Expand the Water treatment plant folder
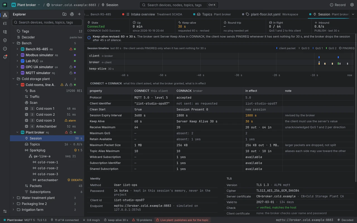Viewport: 357px width, 223px height. pos(13,198)
